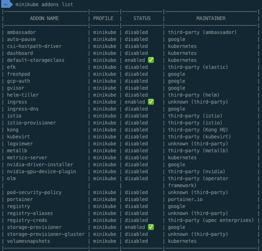Viewport: 262px width, 251px height.
Task: Click the metallb addon name
Action: [17, 151]
